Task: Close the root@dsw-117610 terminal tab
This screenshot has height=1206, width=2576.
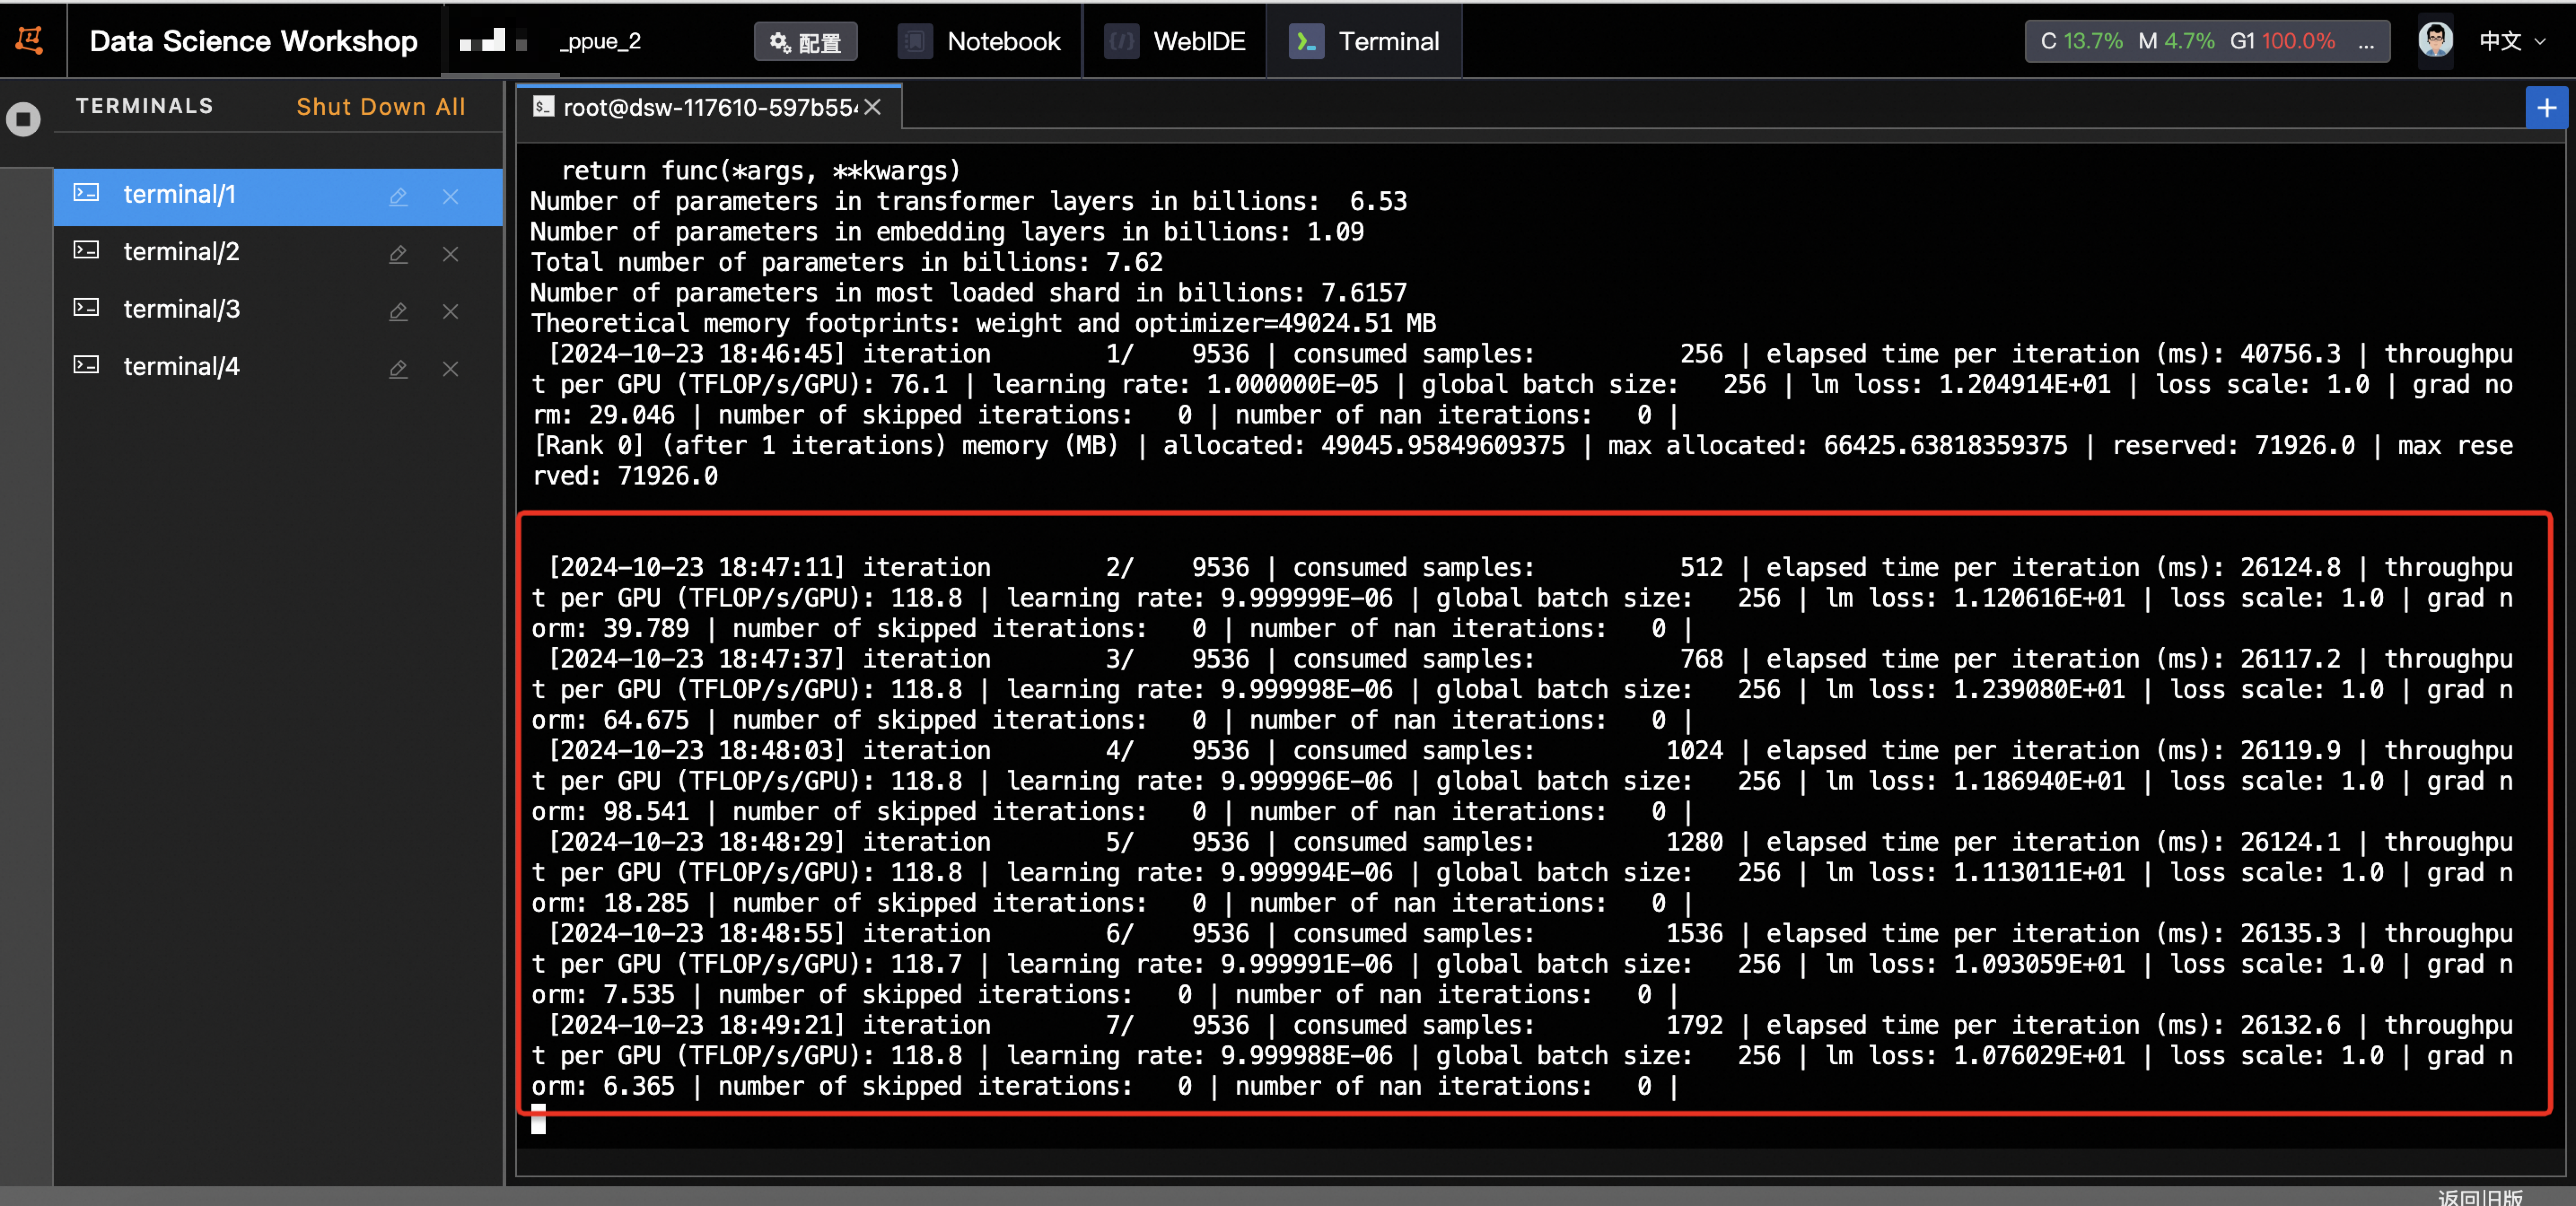Action: (x=873, y=107)
